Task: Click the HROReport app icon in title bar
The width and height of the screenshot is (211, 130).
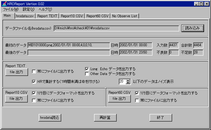Action: tap(4, 4)
